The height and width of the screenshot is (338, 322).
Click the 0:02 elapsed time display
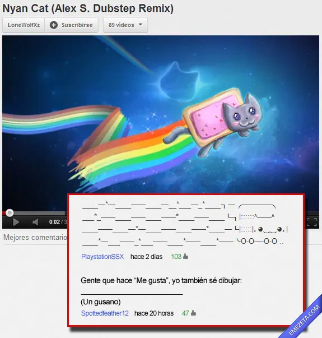pos(54,222)
